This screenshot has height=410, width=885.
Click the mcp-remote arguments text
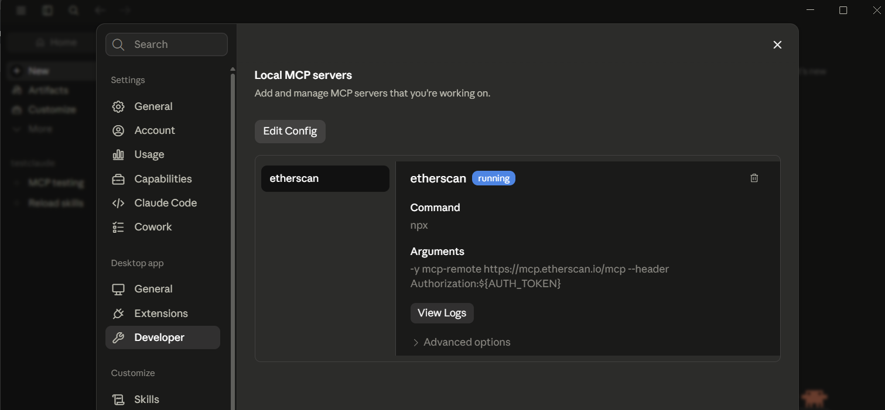(539, 276)
